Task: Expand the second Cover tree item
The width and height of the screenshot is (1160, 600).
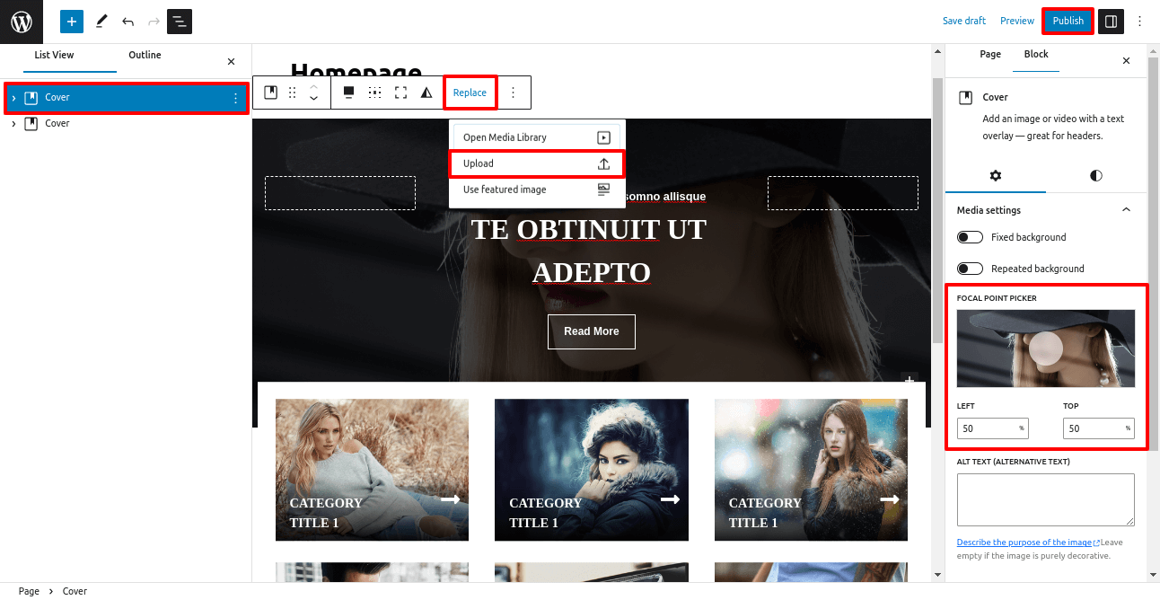Action: click(x=13, y=124)
